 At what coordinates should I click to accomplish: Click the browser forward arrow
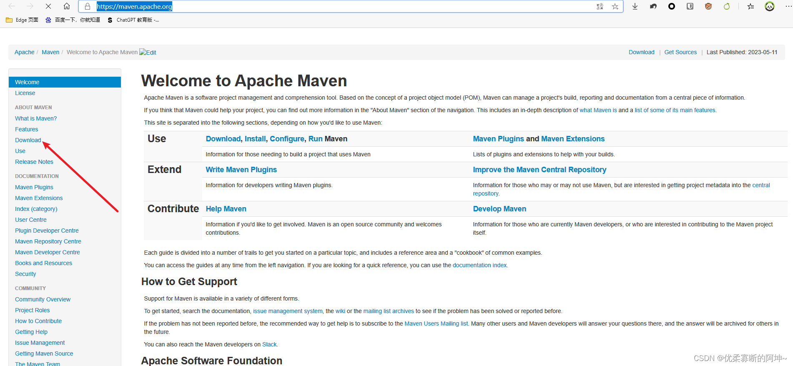[x=30, y=6]
